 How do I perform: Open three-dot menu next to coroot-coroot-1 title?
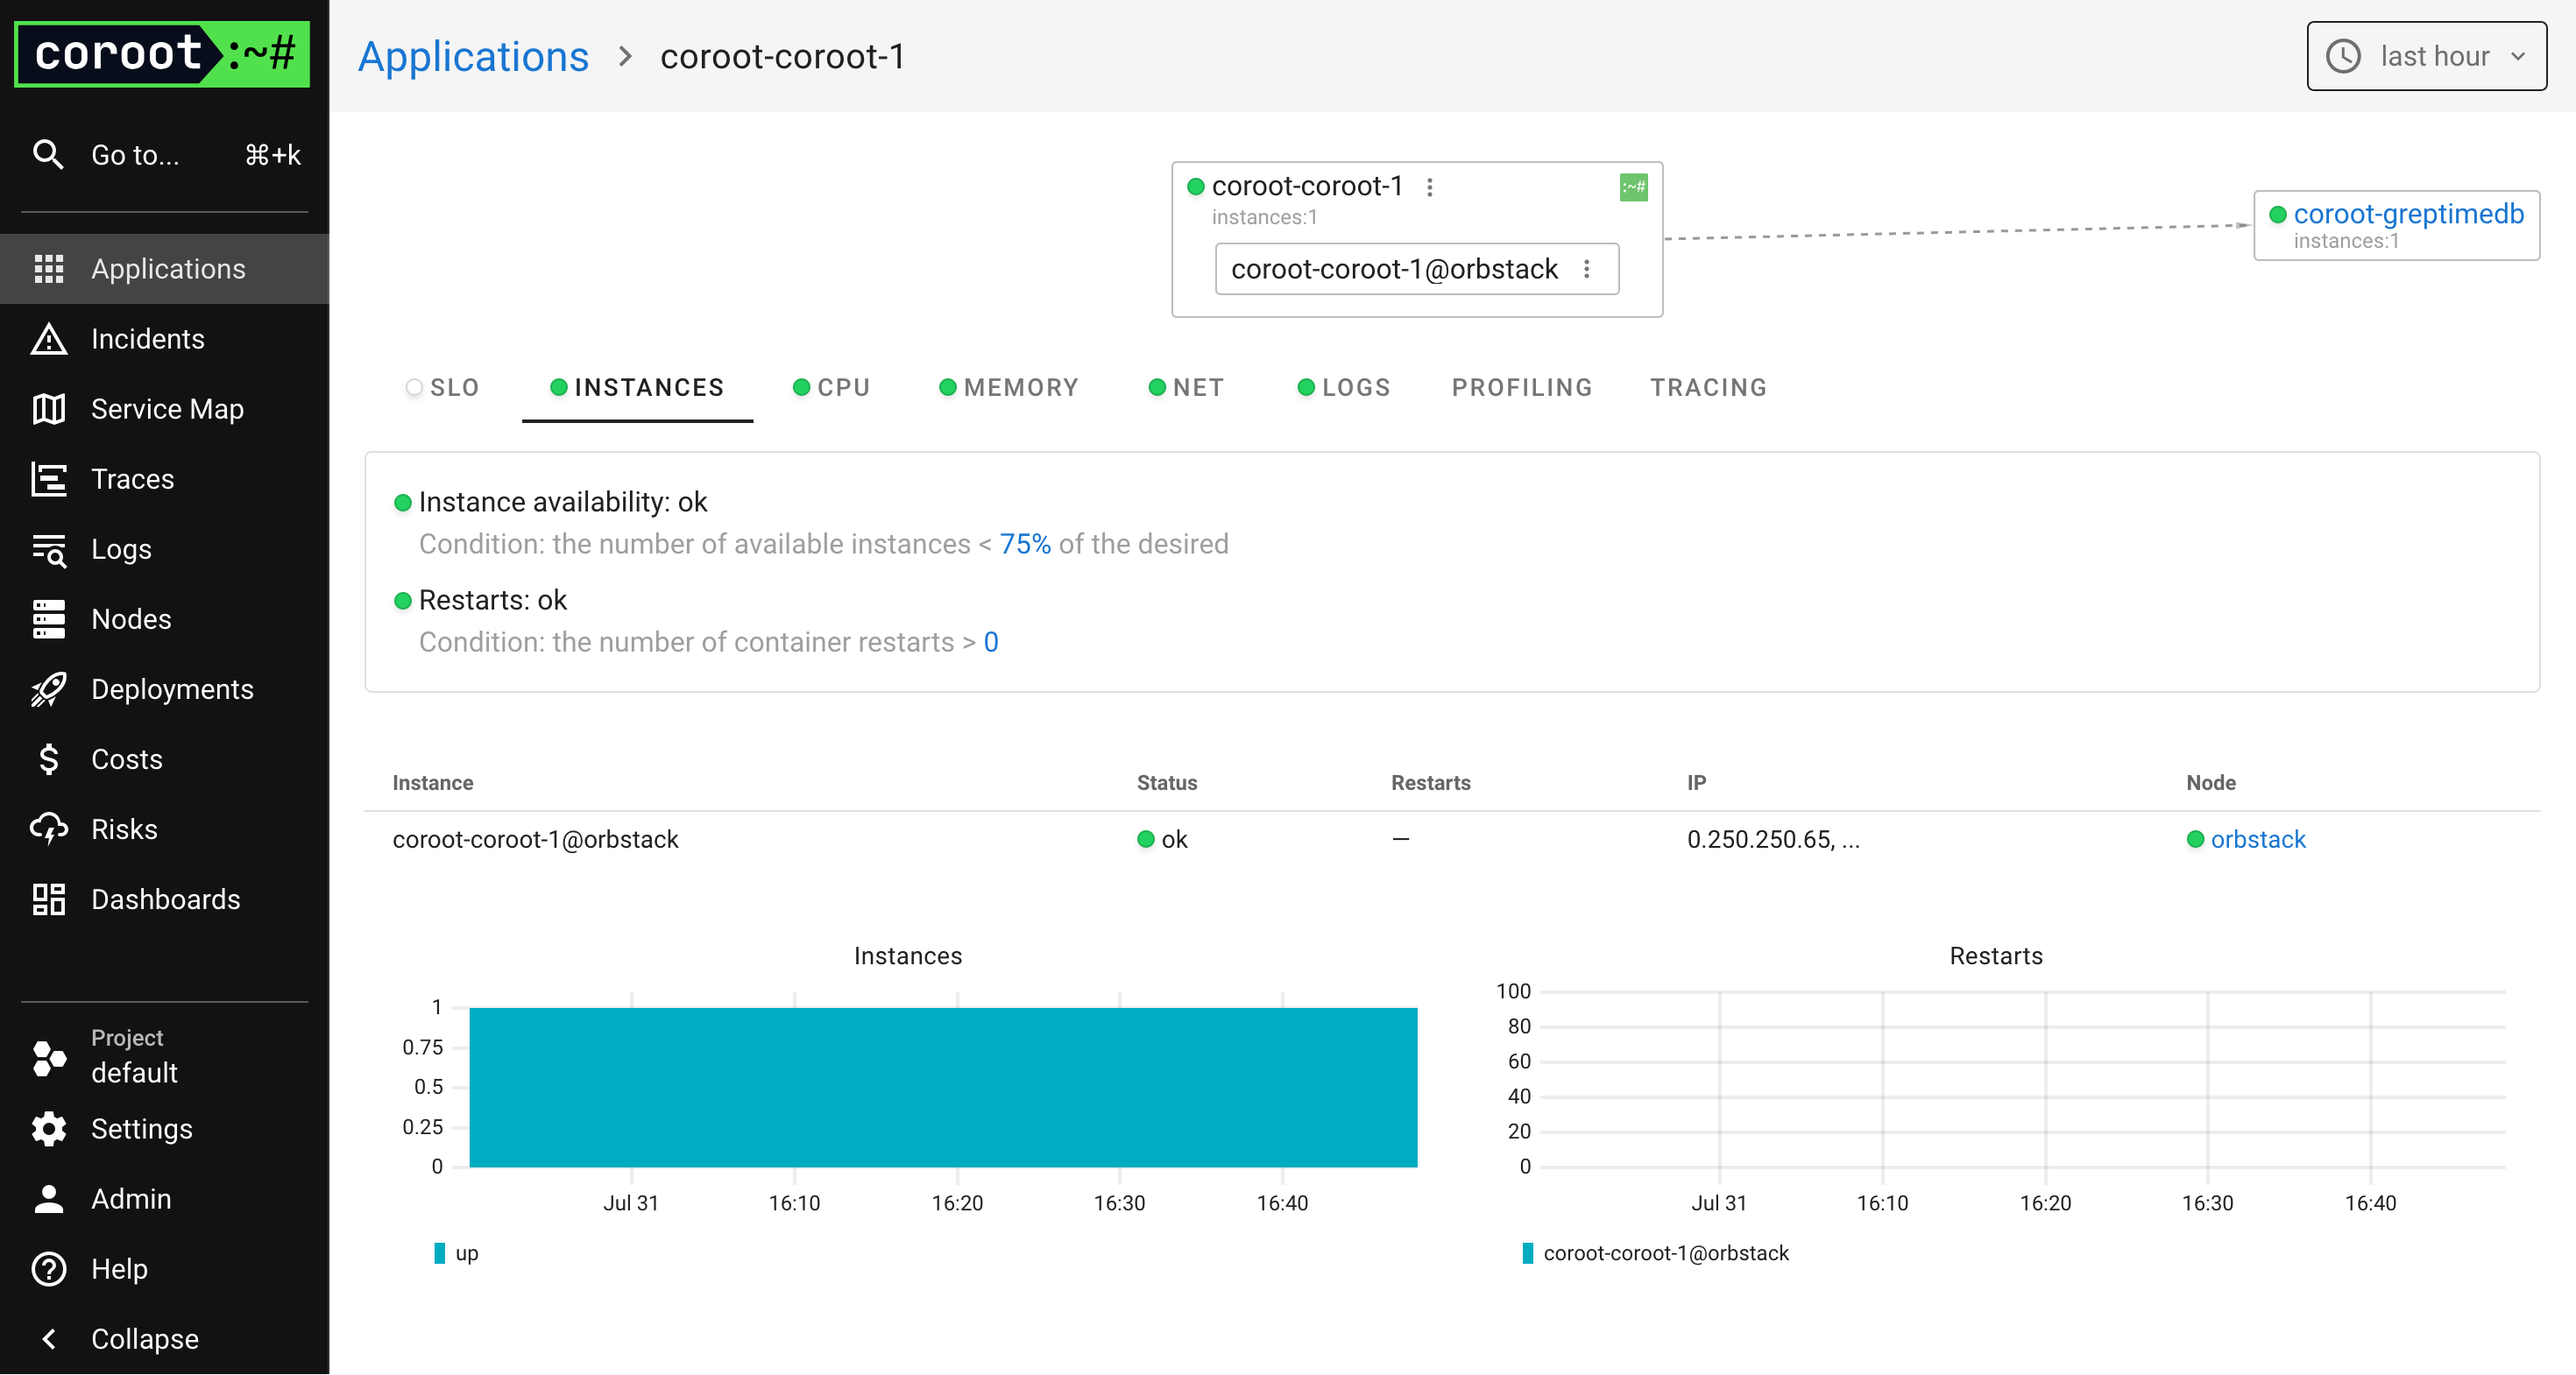(x=1430, y=187)
